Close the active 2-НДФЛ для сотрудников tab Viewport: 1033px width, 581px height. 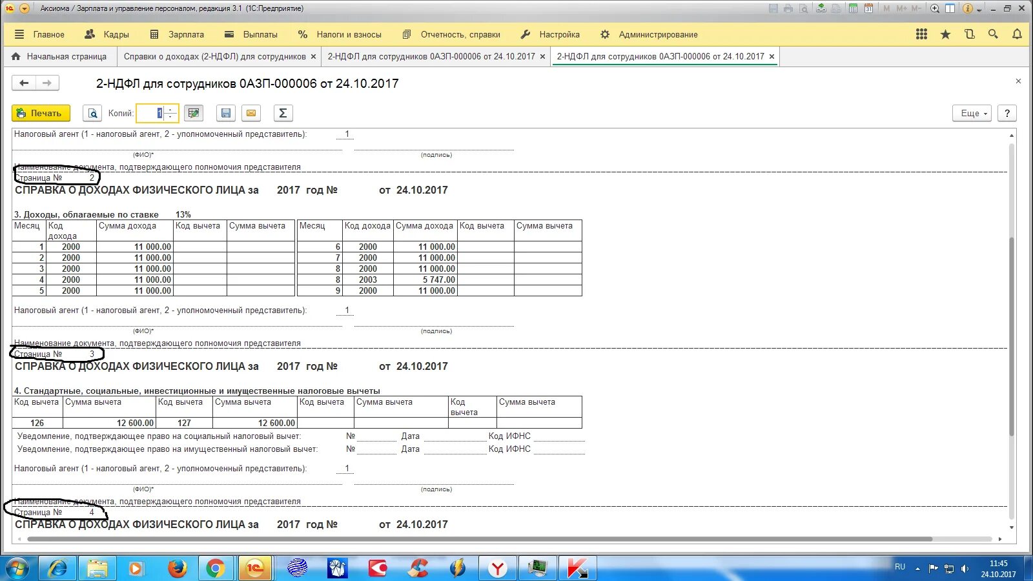pos(772,57)
